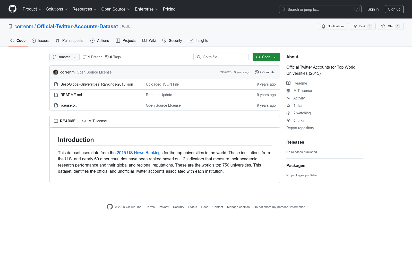Click the book icon beside Readme in About
The height and width of the screenshot is (257, 412).
pos(288,83)
